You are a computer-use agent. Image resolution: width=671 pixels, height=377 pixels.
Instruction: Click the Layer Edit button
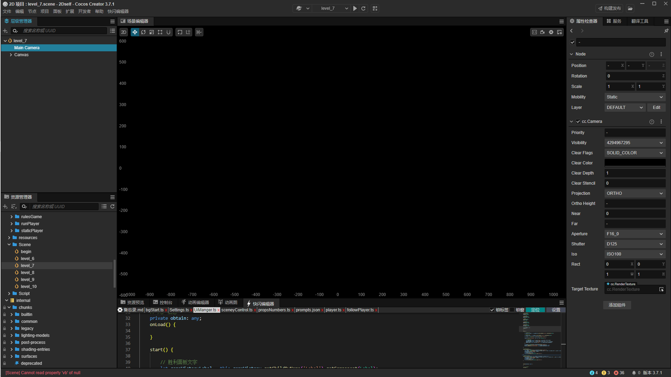(x=656, y=108)
